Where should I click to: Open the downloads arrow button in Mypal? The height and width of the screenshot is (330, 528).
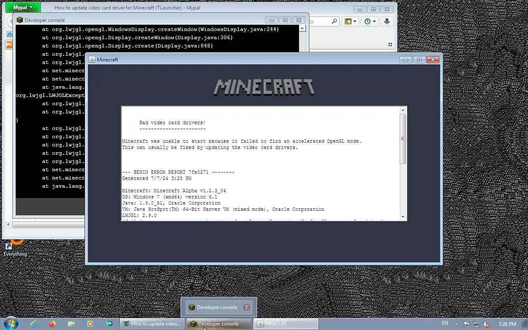[387, 21]
